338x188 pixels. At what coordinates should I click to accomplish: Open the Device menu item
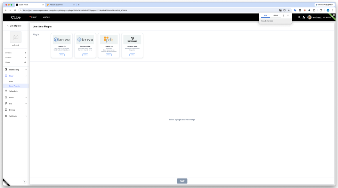tap(12, 110)
